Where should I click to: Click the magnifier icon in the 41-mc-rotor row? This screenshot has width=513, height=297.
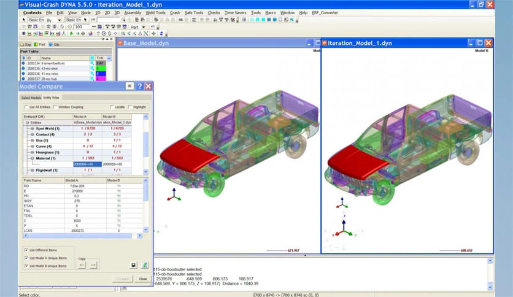(x=92, y=74)
